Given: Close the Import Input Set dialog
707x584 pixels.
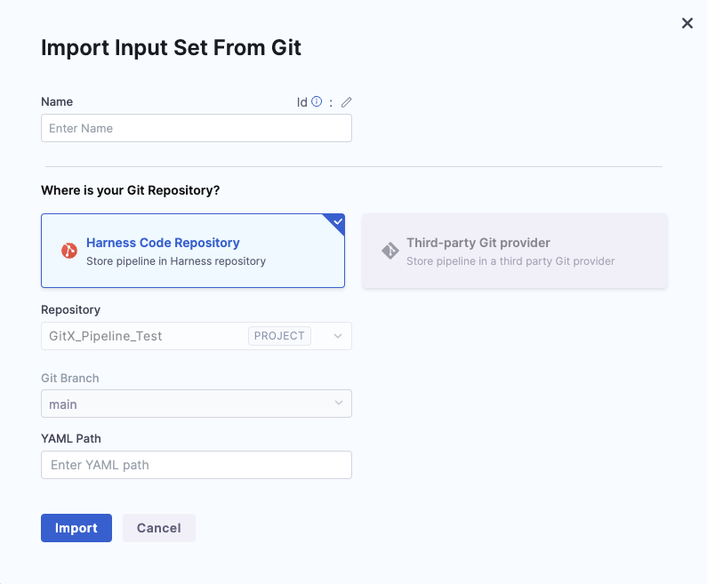Looking at the screenshot, I should (687, 23).
